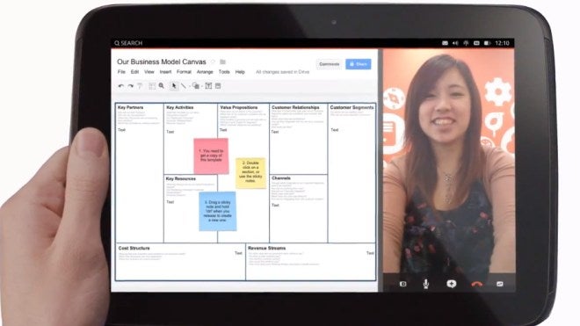The height and width of the screenshot is (326, 580).
Task: Click the Undo arrow in the toolbar
Action: (x=121, y=86)
